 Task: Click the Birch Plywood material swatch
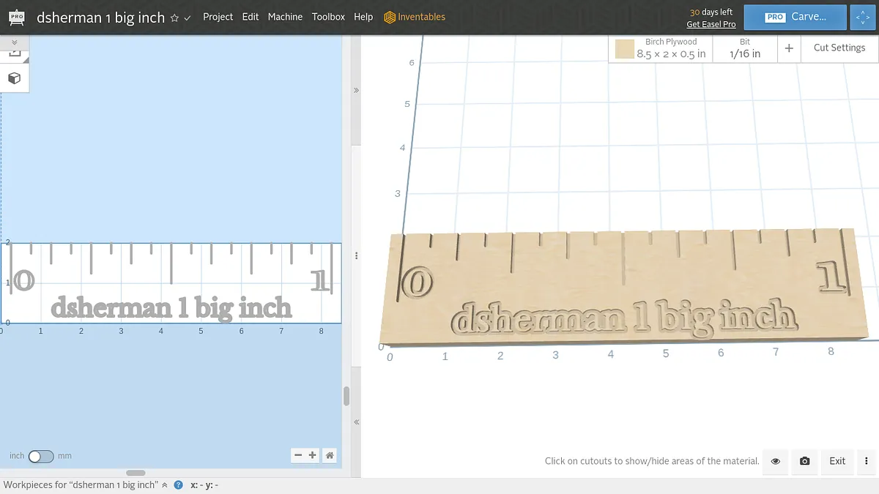[x=625, y=49]
